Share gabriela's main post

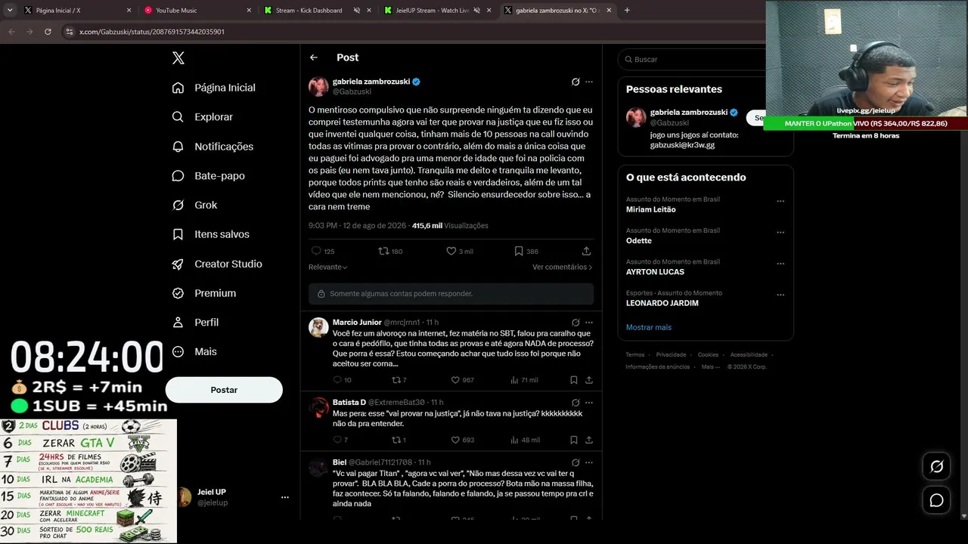[x=586, y=251]
